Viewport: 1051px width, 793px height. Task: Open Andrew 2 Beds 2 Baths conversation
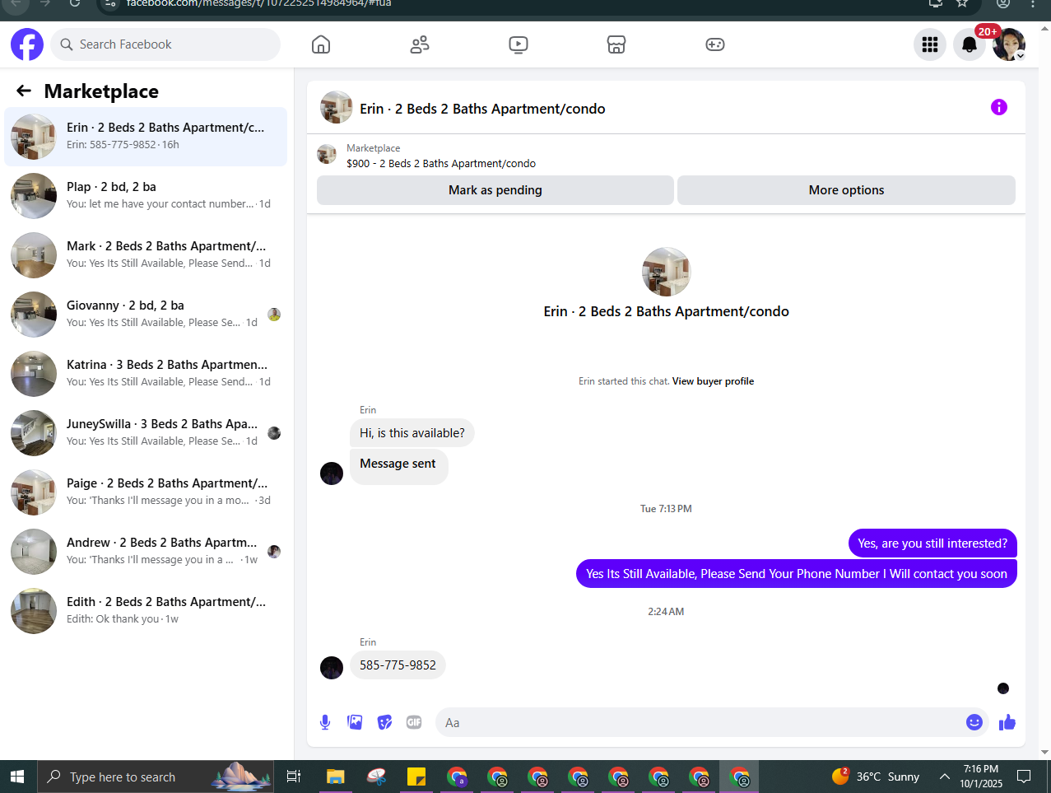coord(146,552)
